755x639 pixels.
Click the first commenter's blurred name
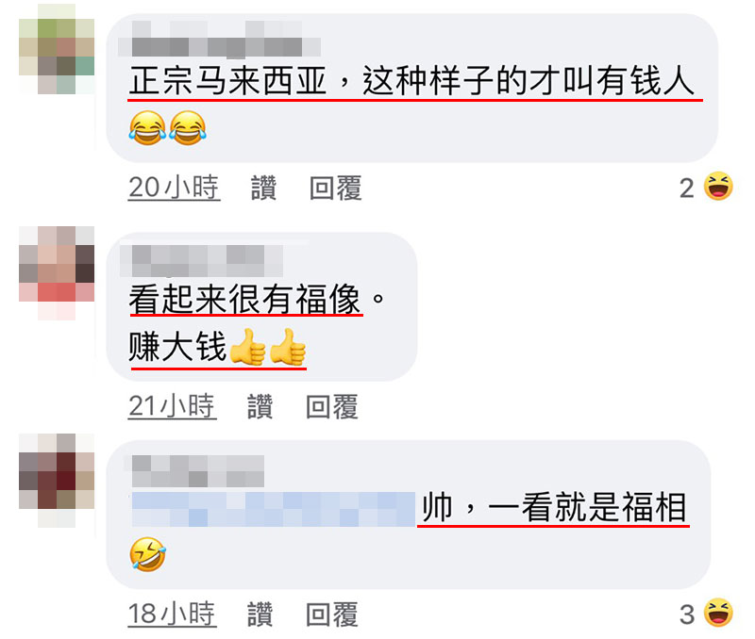[x=220, y=39]
